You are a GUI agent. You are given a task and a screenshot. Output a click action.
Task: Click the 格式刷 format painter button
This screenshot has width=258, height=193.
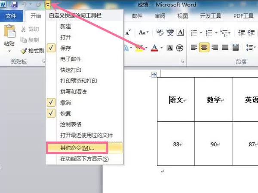point(32,51)
